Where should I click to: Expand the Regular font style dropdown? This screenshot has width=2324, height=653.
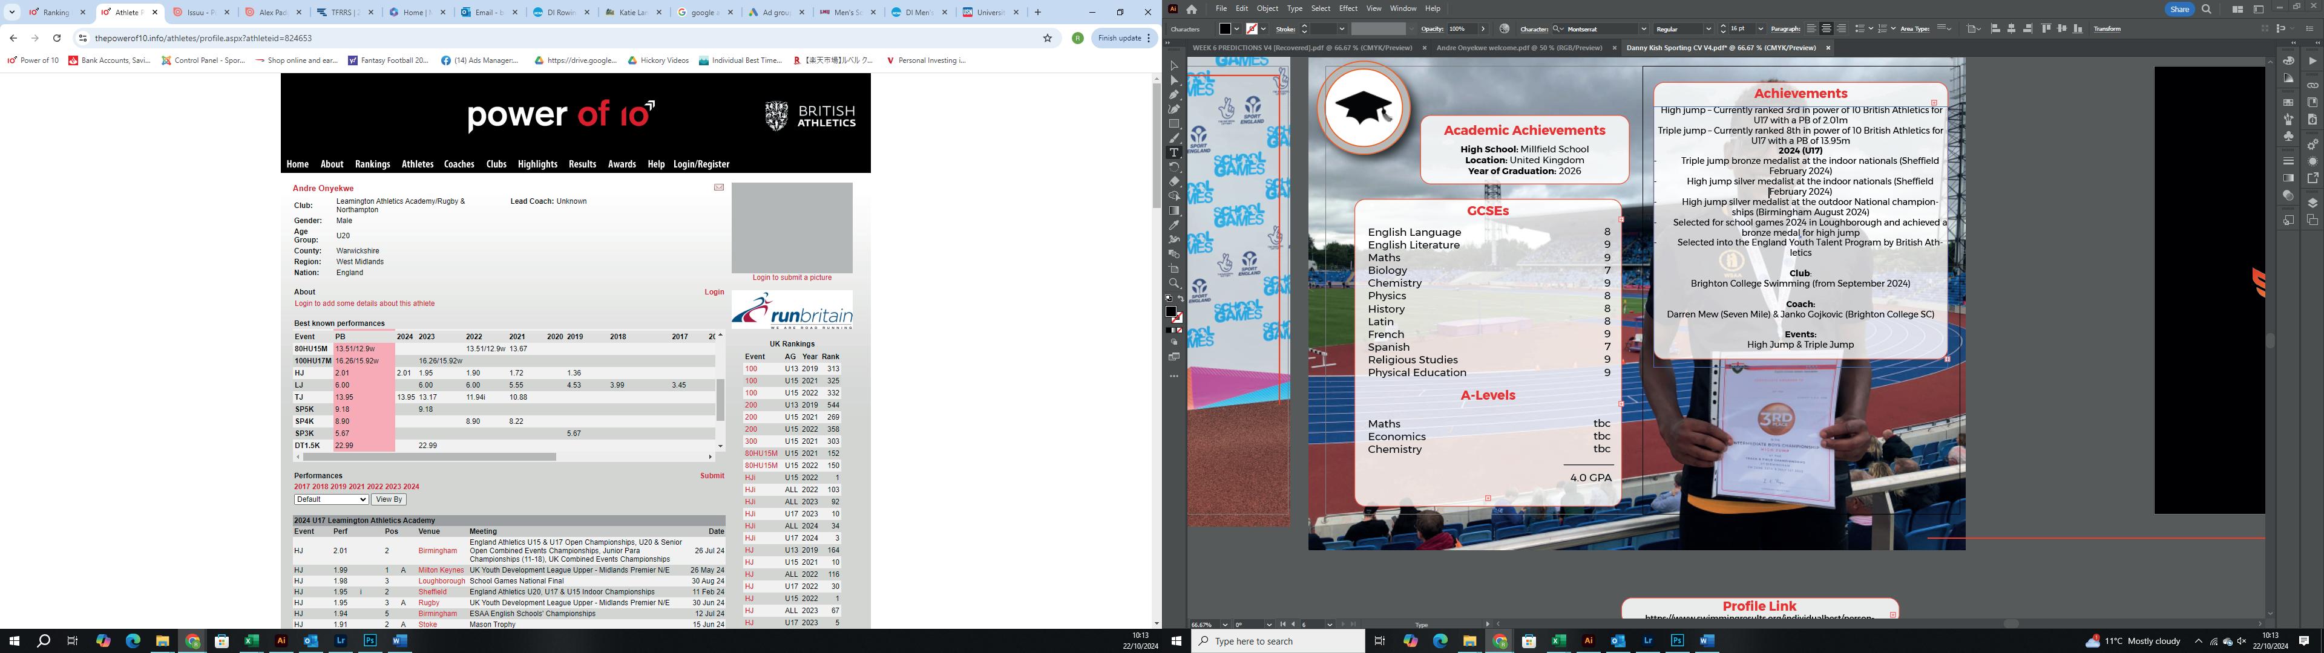1709,29
